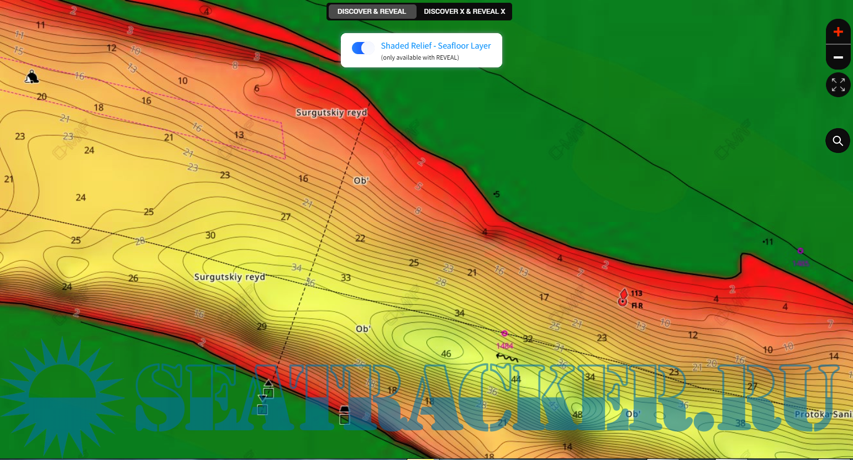Zoom out with the minus button

[x=838, y=57]
